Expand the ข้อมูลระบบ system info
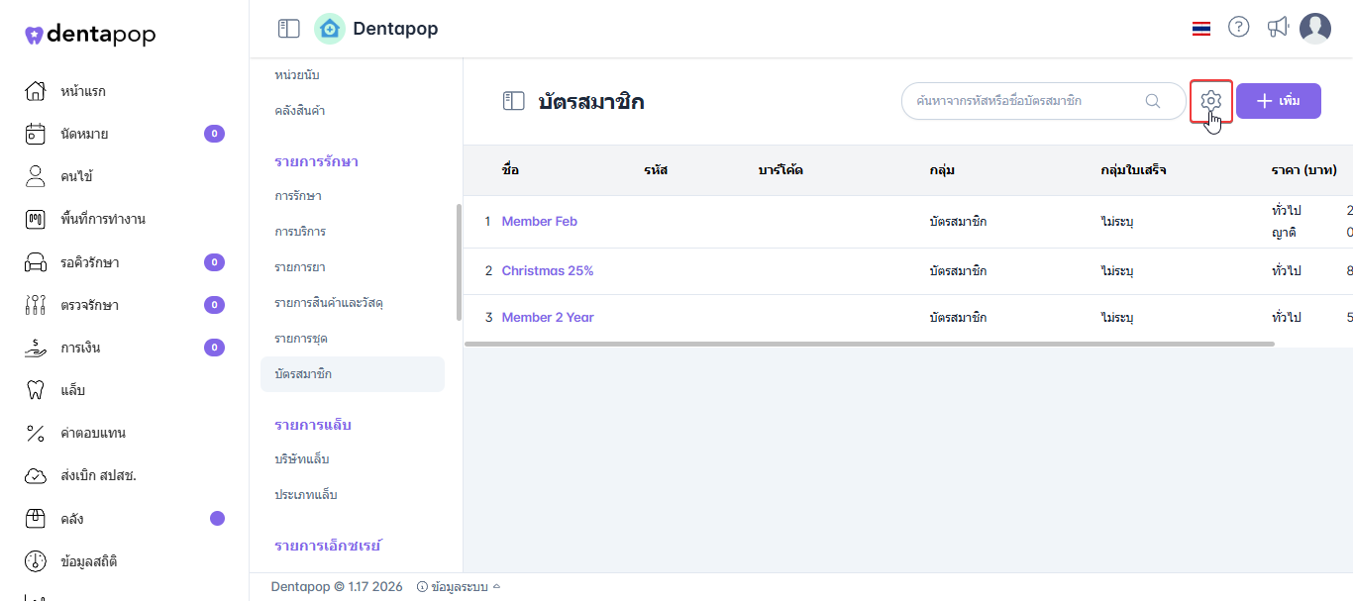Screen dimensions: 1353x601 [459, 587]
